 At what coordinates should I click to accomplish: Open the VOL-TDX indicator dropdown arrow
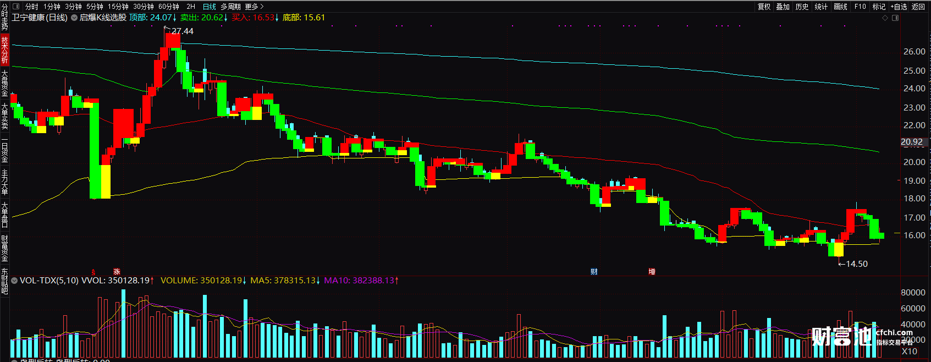coord(14,281)
